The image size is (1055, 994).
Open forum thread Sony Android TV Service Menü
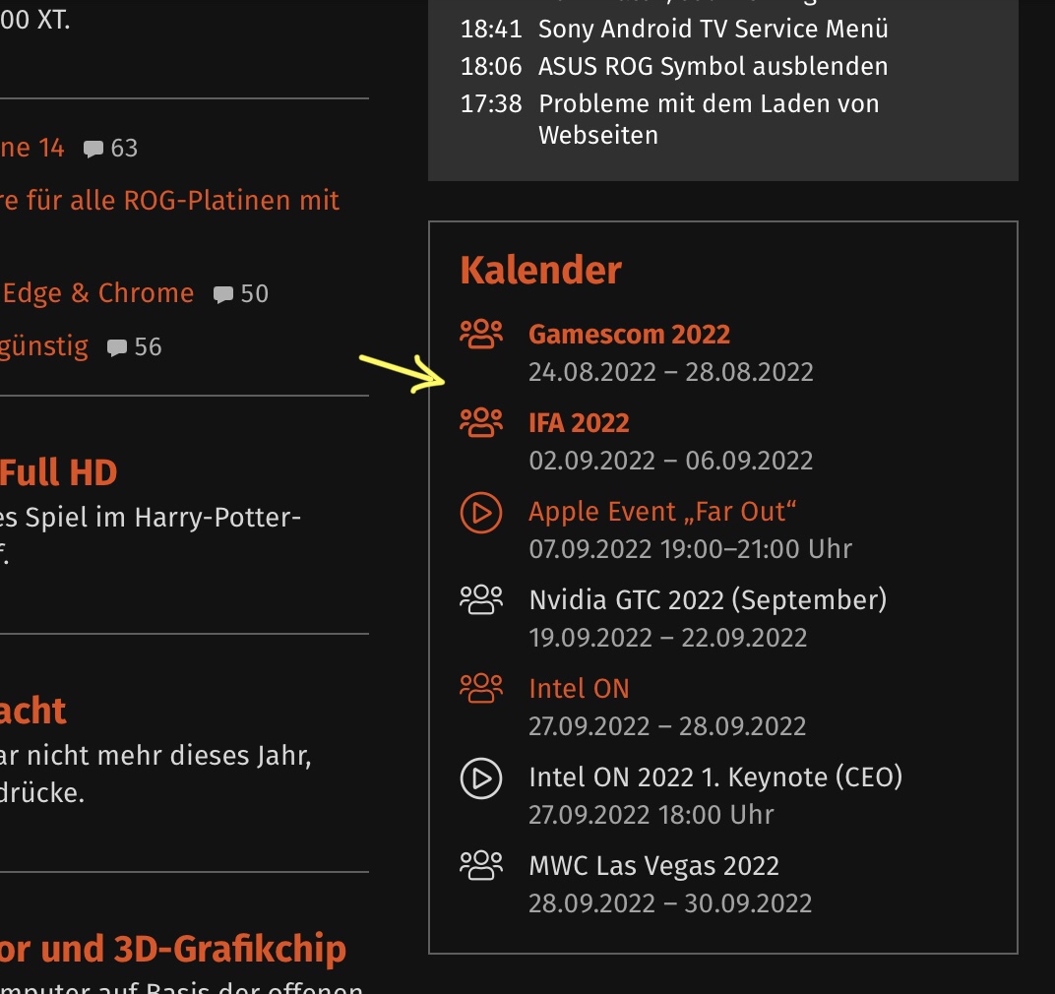(x=714, y=29)
